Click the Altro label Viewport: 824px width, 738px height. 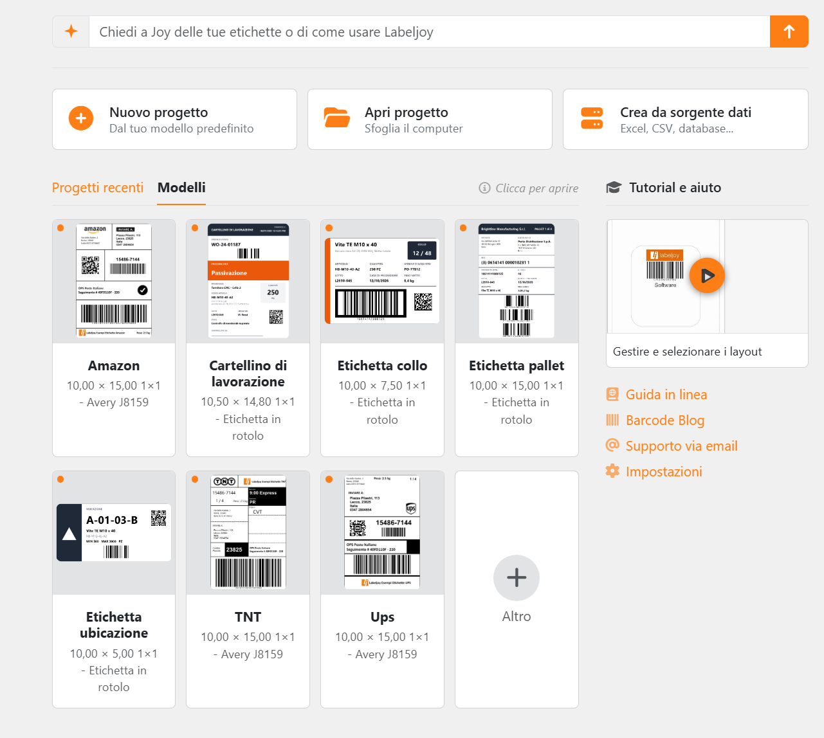point(517,616)
